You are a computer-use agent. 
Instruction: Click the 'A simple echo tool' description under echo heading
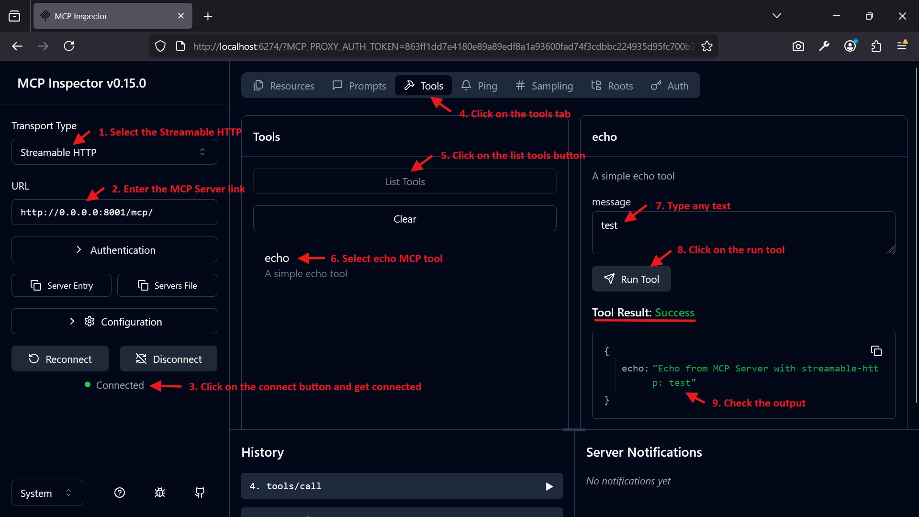point(633,176)
